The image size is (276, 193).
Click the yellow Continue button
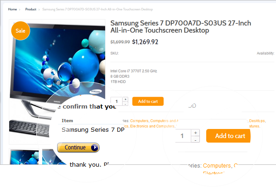coord(78,148)
